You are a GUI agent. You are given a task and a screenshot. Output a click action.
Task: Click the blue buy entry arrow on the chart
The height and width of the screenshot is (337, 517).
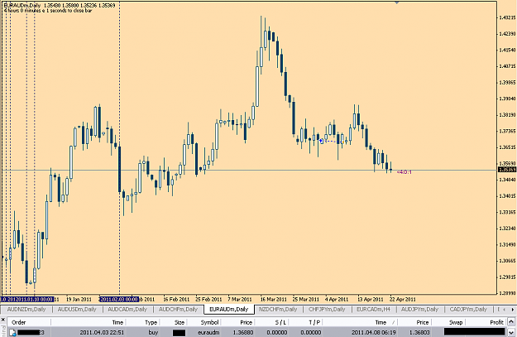321,141
